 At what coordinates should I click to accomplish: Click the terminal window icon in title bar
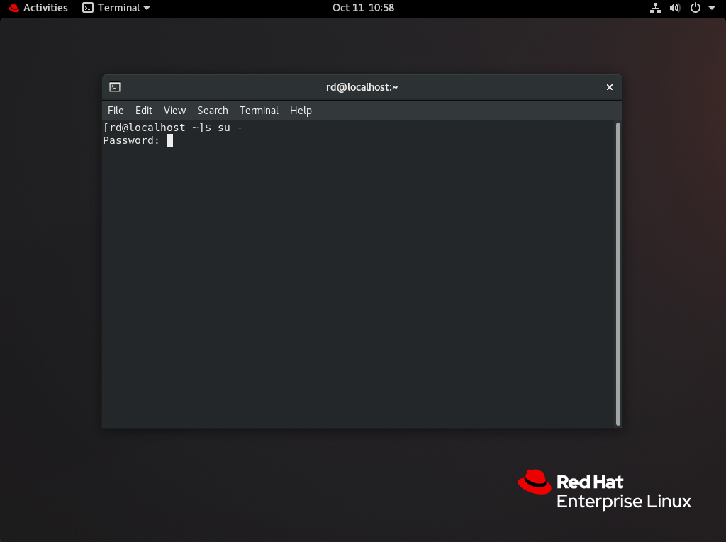coord(115,87)
